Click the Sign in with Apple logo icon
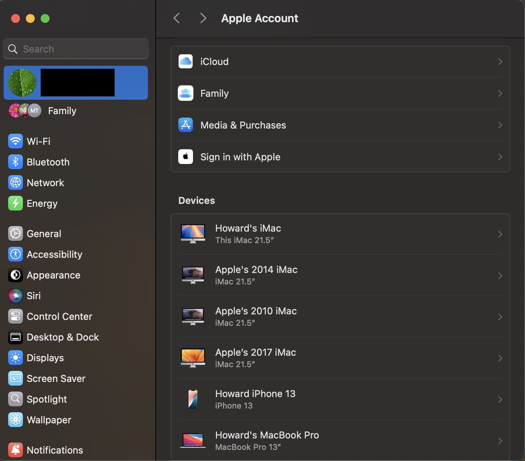Screen dimensions: 525x461 coord(186,157)
